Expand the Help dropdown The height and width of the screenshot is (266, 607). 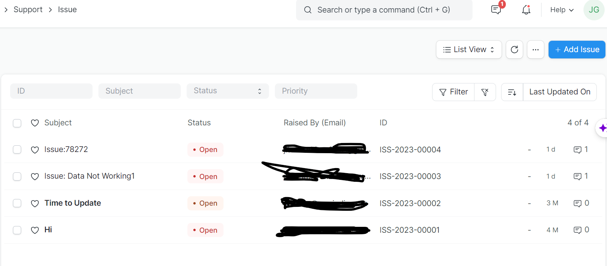tap(561, 10)
